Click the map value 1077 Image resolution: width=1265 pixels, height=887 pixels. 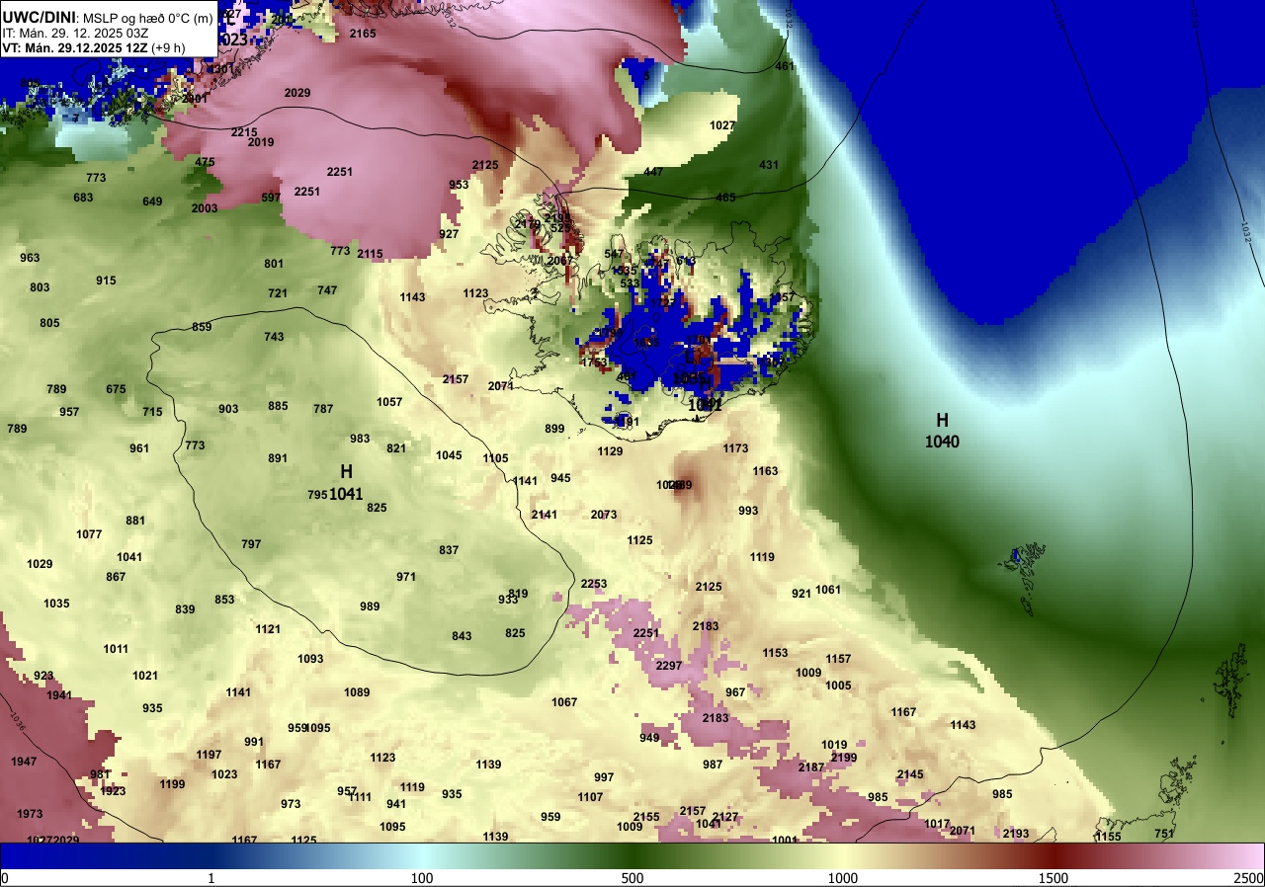[x=89, y=534]
